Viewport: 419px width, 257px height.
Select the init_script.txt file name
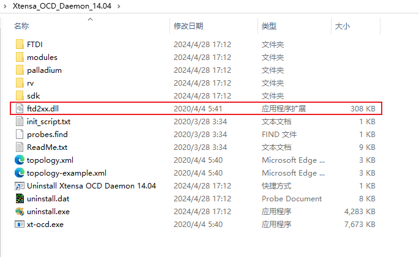[49, 122]
